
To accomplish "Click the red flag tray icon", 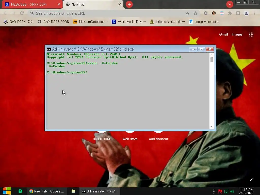I will click(x=220, y=191).
